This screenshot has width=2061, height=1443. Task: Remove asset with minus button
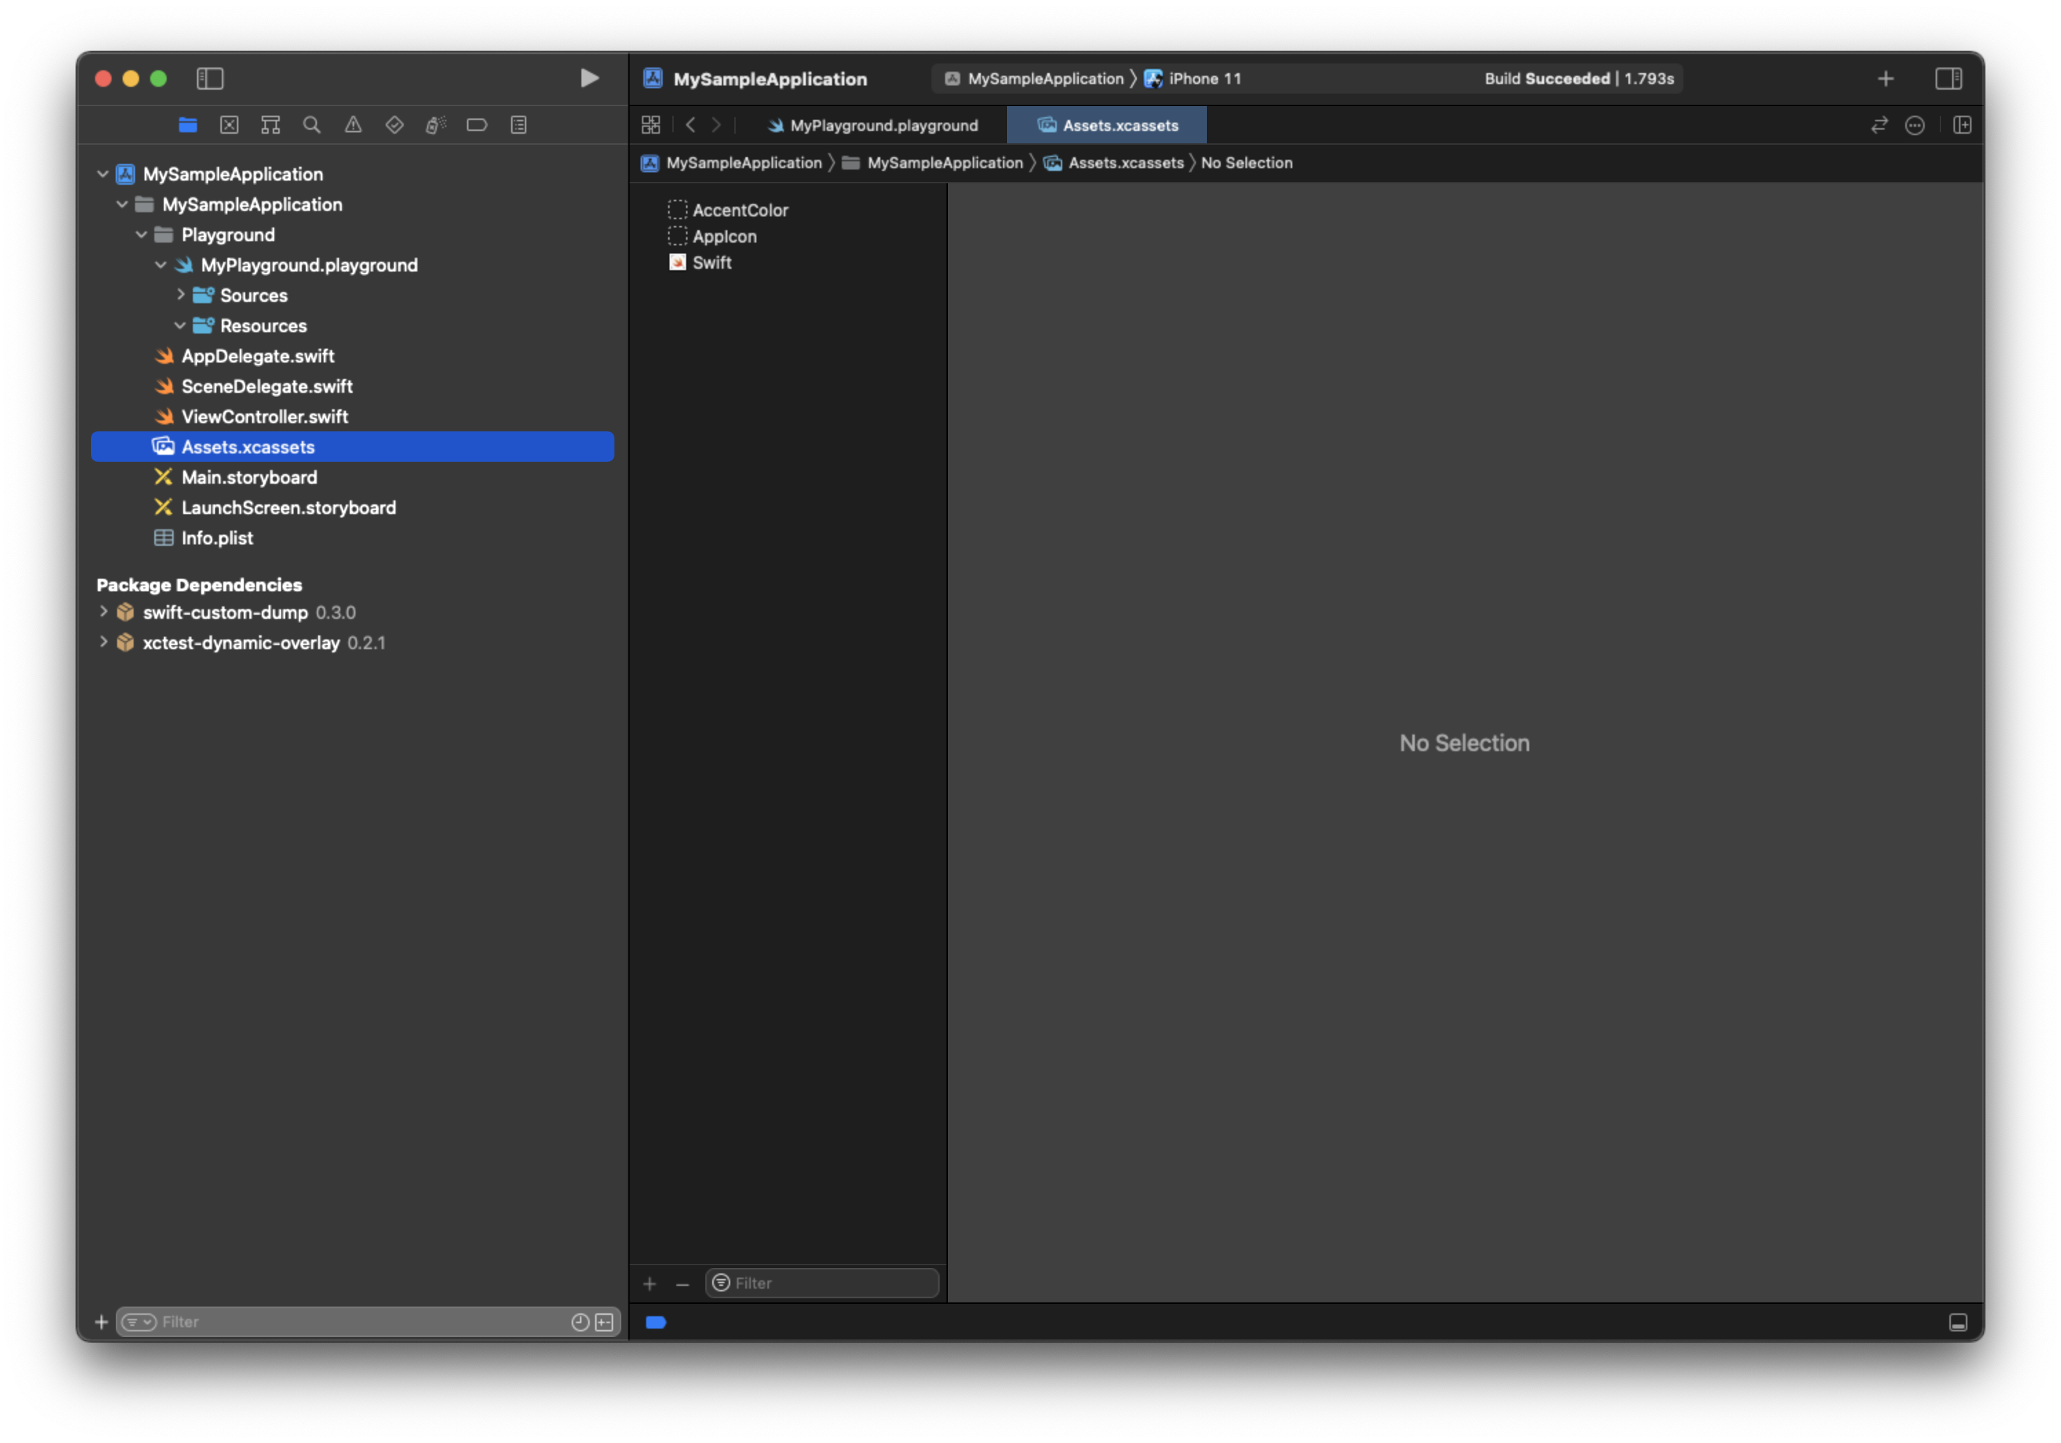pos(682,1284)
